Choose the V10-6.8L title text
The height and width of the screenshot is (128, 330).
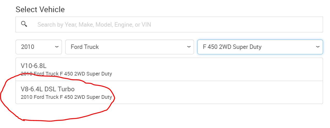[x=34, y=66]
